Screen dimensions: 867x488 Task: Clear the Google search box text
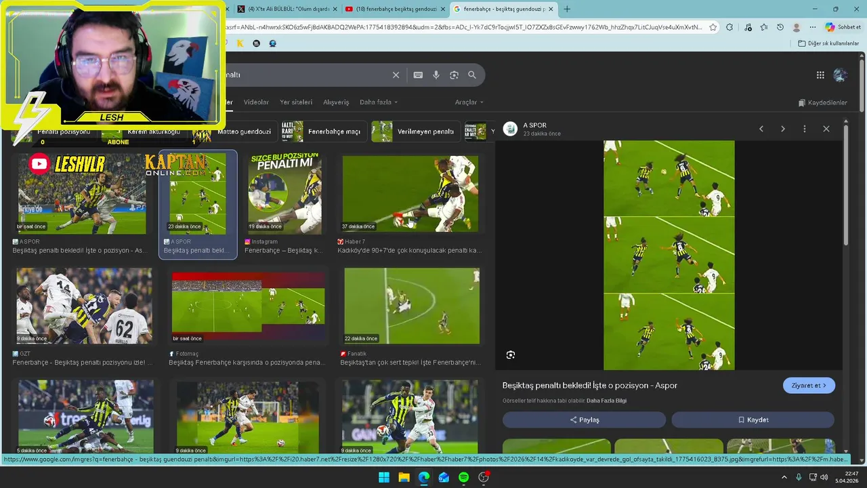[396, 75]
